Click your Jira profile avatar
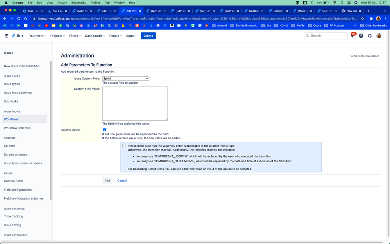 click(x=378, y=36)
